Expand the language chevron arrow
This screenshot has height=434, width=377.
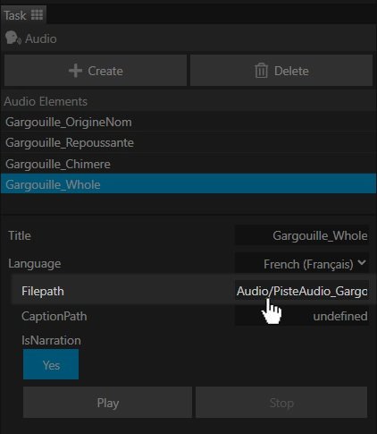(x=362, y=262)
